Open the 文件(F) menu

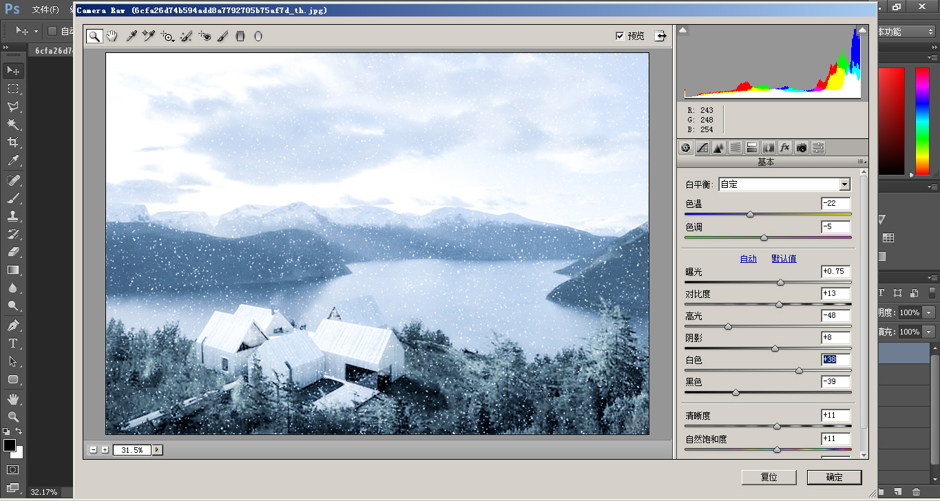point(45,10)
